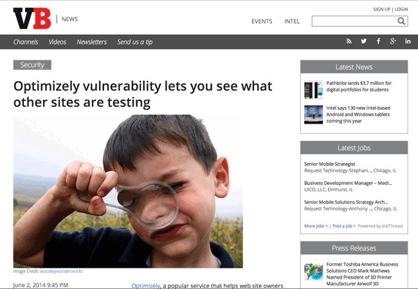
Task: Click SIGN UP link
Action: pyautogui.click(x=382, y=10)
